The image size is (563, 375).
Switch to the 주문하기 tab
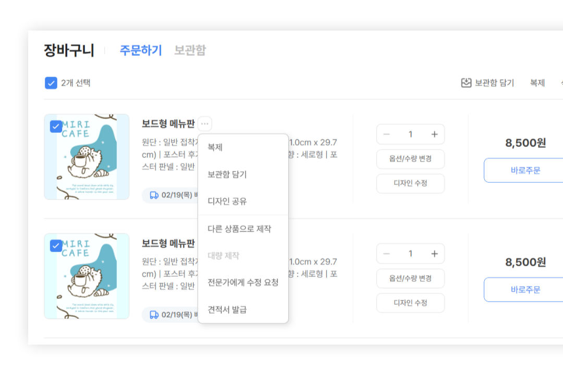(x=141, y=50)
